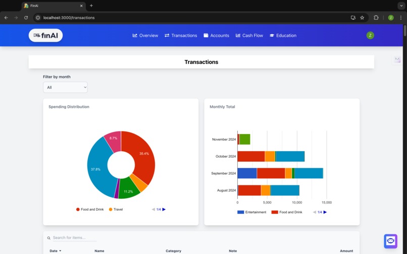Image resolution: width=407 pixels, height=254 pixels.
Task: Click Food and Drink bar chart legend entry
Action: [x=287, y=212]
